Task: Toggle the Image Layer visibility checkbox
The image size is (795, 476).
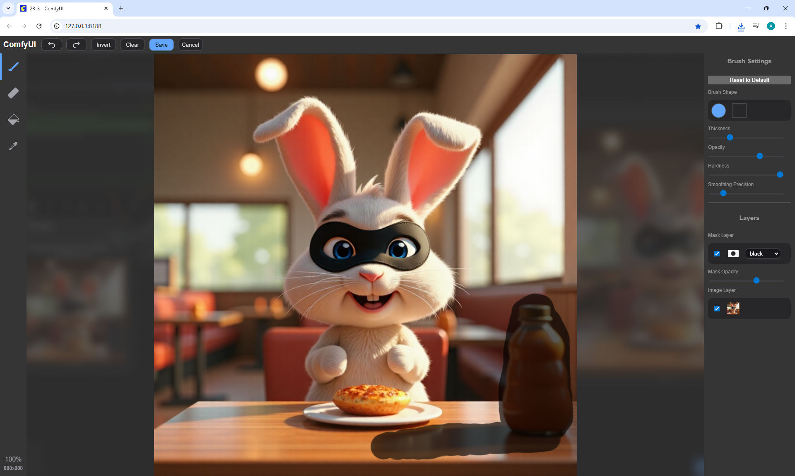Action: [x=717, y=309]
